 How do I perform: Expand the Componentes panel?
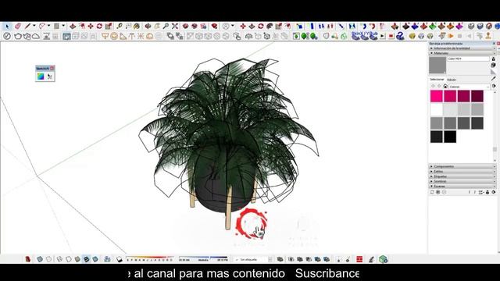462,166
